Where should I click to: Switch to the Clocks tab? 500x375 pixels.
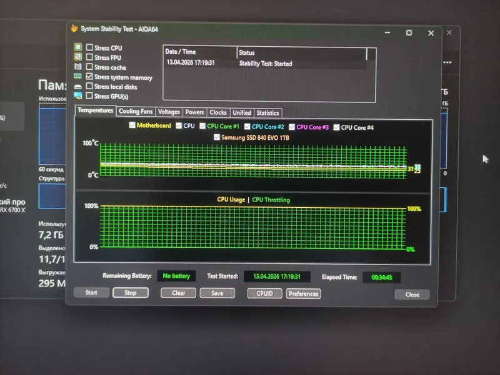218,112
